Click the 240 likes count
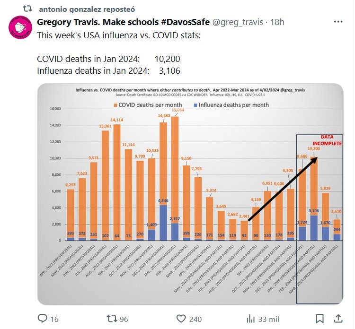The height and width of the screenshot is (329, 355). coord(195,319)
